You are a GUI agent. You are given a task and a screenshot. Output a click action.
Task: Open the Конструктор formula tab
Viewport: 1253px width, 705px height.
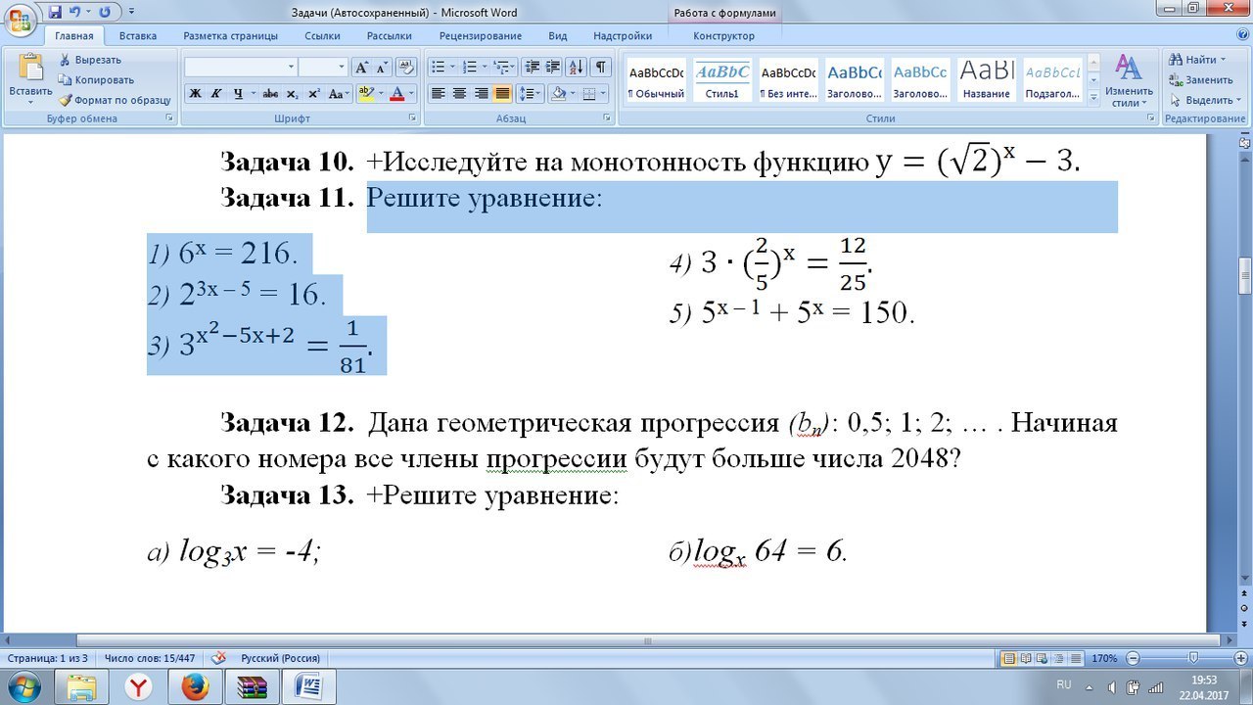[x=723, y=34]
